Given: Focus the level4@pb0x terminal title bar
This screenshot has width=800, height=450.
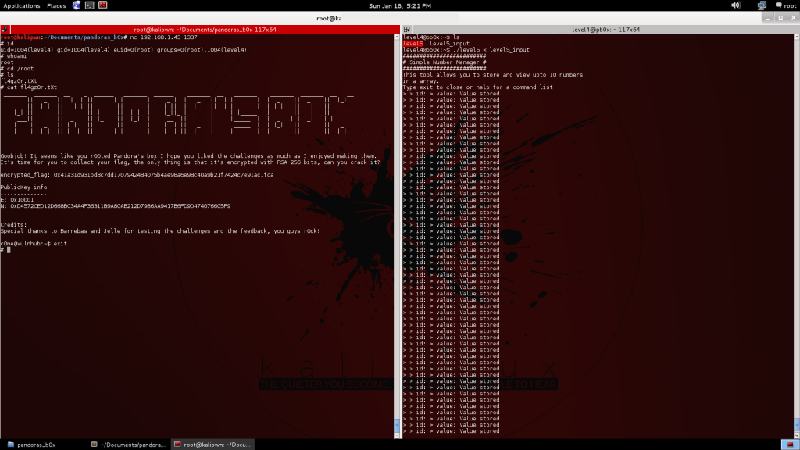Looking at the screenshot, I should 602,30.
